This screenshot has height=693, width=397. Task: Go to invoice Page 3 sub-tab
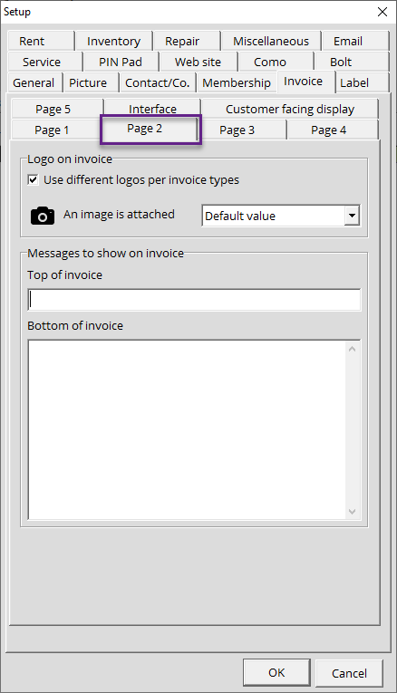[243, 130]
